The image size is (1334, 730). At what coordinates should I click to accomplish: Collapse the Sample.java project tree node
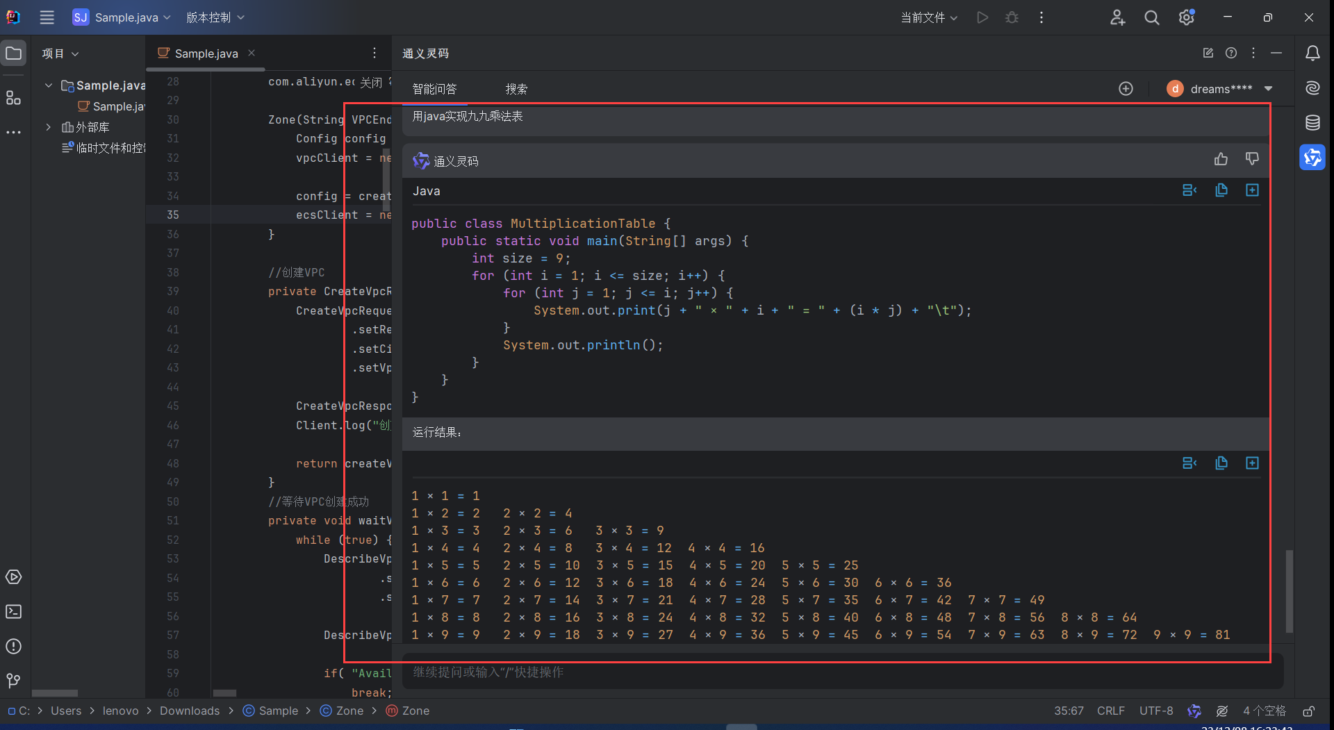49,85
